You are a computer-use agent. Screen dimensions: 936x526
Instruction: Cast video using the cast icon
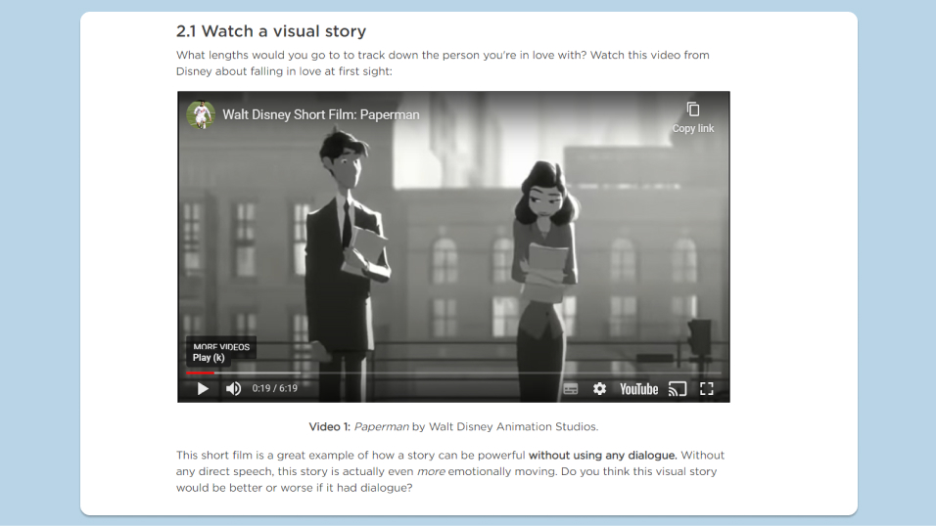[x=678, y=389]
